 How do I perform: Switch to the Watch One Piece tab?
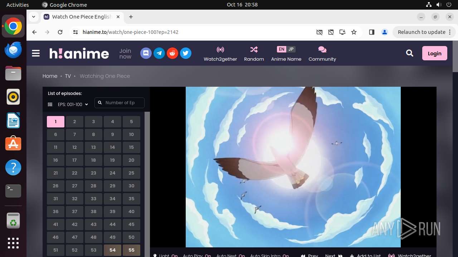83,17
